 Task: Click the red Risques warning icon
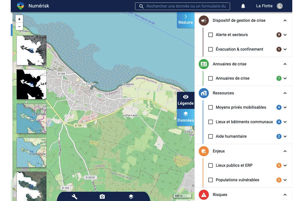click(x=204, y=195)
